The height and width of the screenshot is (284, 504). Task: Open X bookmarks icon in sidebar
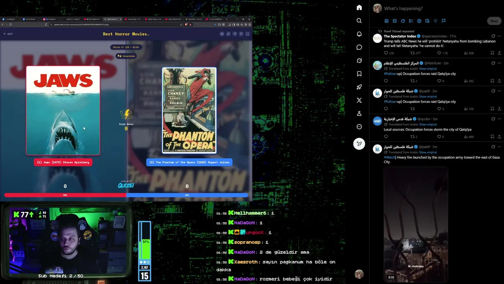point(359,74)
